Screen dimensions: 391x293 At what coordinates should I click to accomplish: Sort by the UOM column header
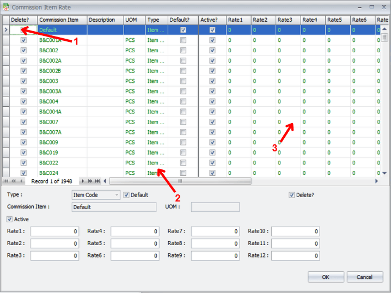pos(131,20)
